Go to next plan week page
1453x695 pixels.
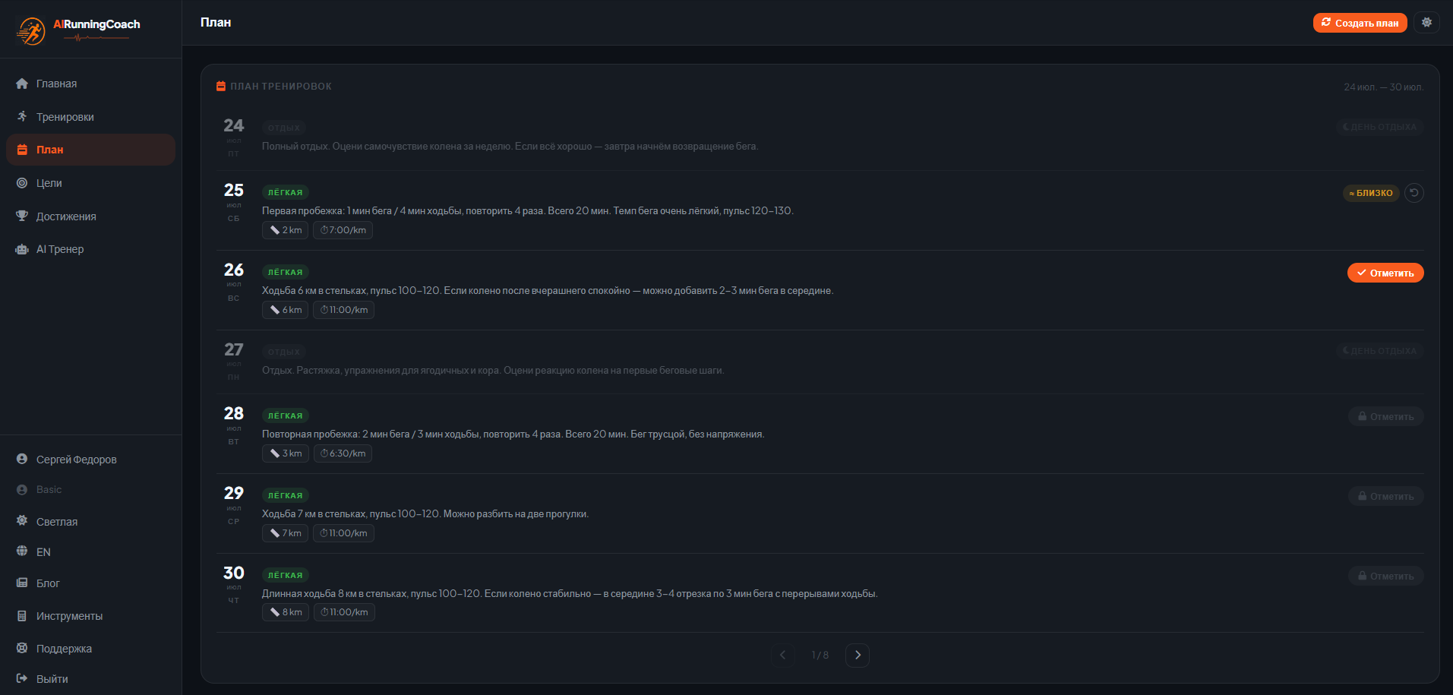(858, 655)
